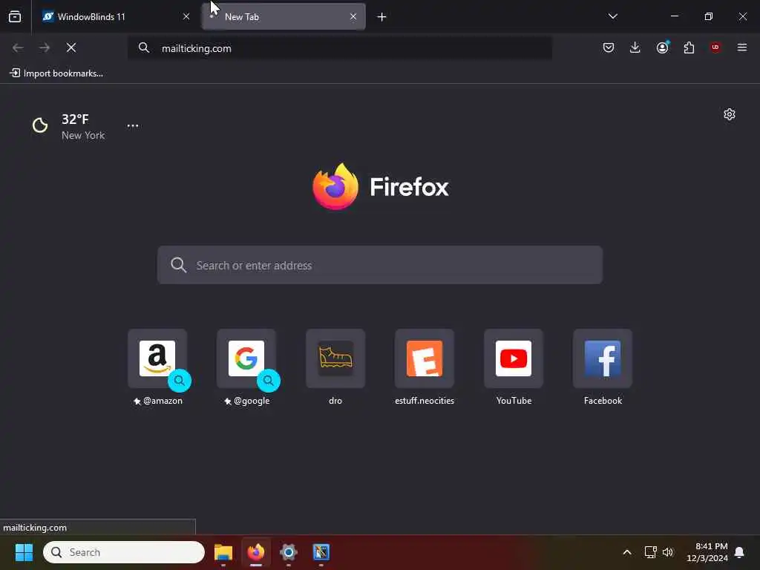Open the clock showing 8:41 PM
Screen dimensions: 760x570
(707, 552)
